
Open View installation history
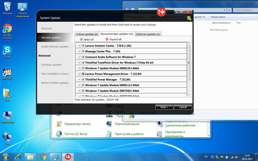tap(55, 74)
